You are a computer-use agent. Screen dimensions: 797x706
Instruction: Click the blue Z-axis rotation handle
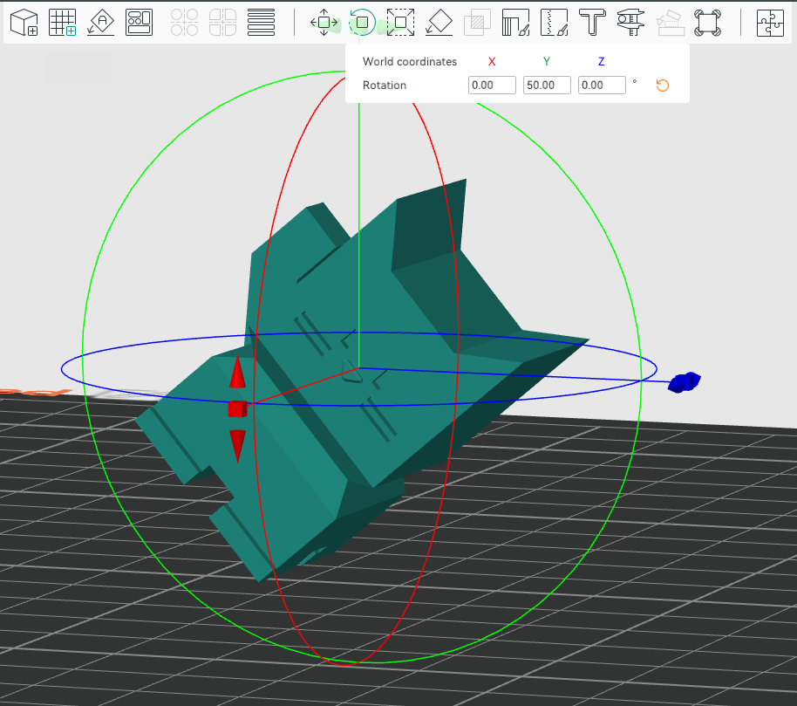click(x=685, y=382)
